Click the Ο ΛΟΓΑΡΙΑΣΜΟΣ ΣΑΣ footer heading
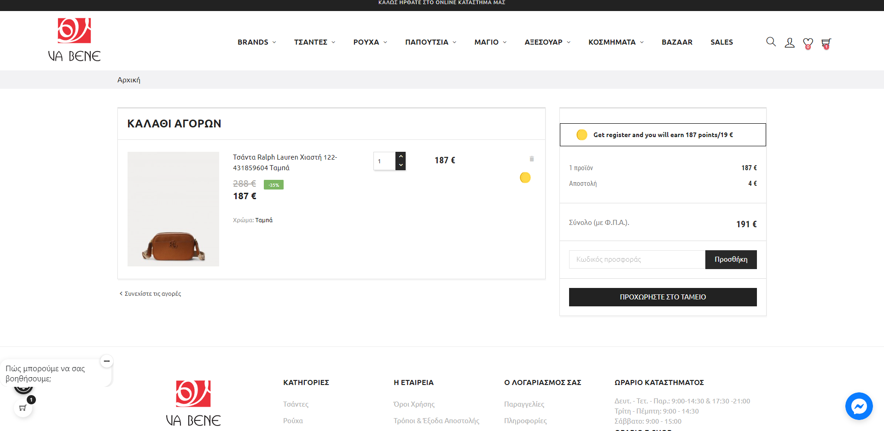This screenshot has height=431, width=884. click(543, 383)
